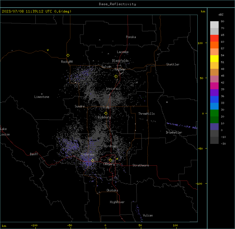Click the Banff label

[34, 154]
